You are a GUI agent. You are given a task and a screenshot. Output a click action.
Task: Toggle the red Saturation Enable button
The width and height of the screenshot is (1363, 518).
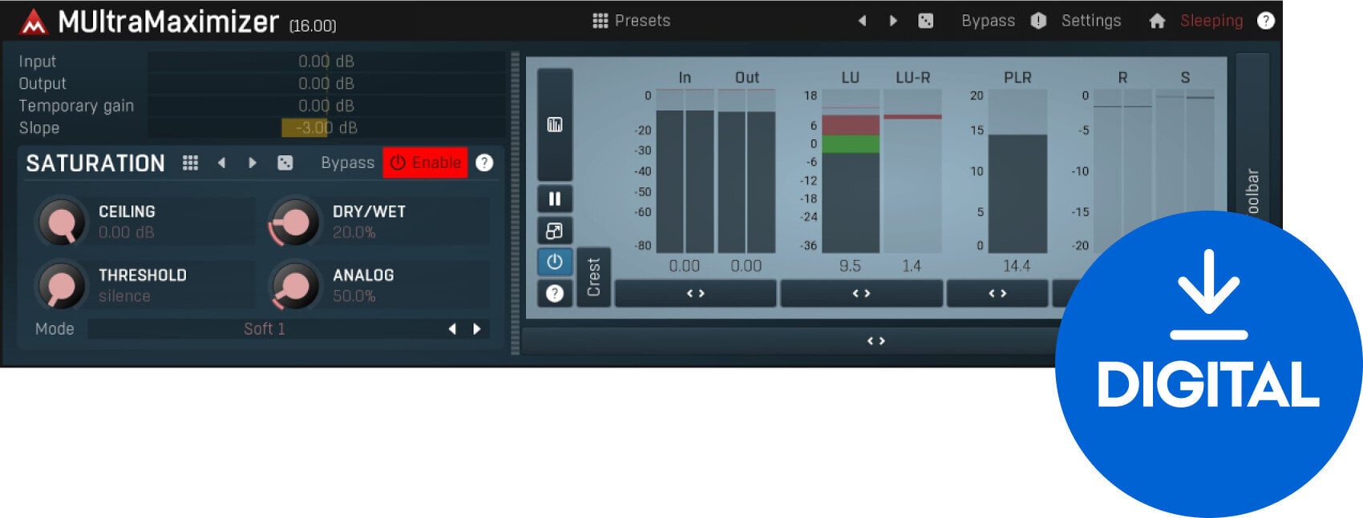tap(425, 163)
